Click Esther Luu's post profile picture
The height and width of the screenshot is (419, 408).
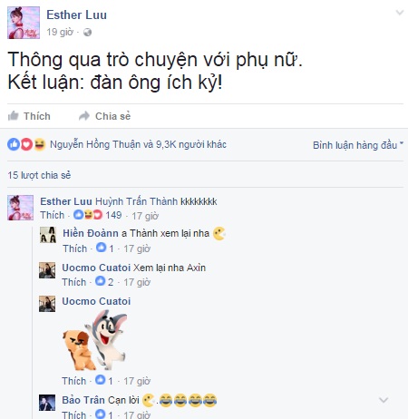24,23
